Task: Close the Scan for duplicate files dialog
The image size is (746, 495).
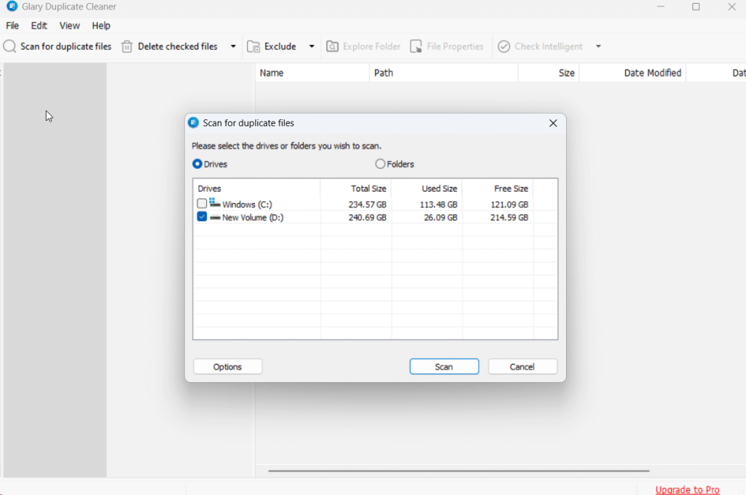Action: tap(553, 123)
